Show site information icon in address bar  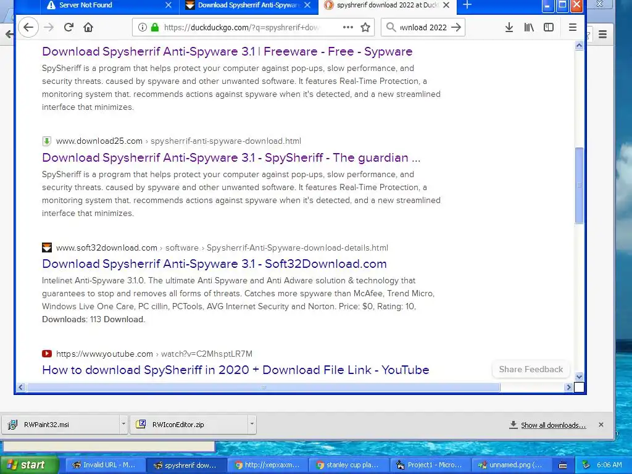pos(142,27)
